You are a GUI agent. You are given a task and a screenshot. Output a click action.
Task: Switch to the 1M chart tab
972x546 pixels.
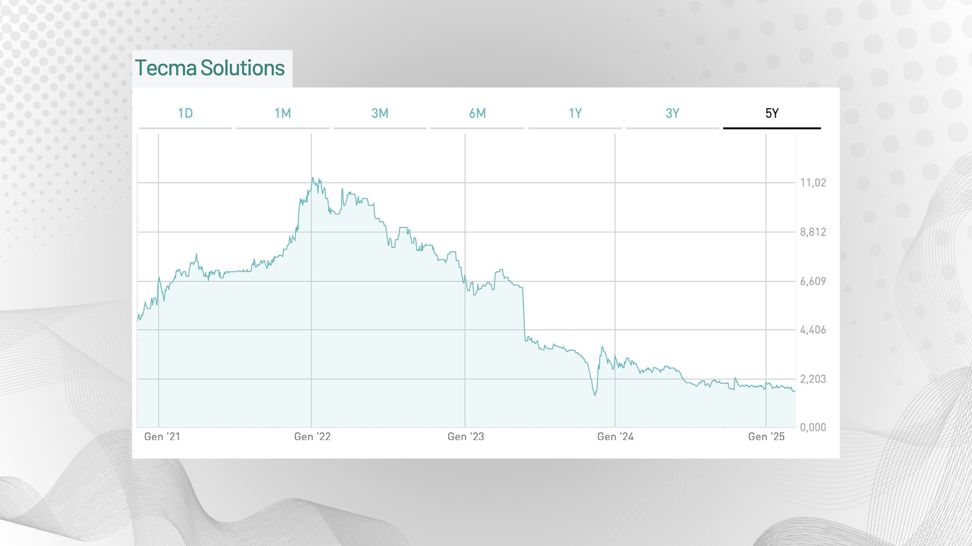[282, 113]
